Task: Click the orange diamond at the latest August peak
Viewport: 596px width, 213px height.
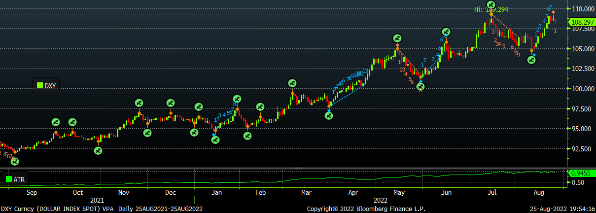Action: [553, 12]
